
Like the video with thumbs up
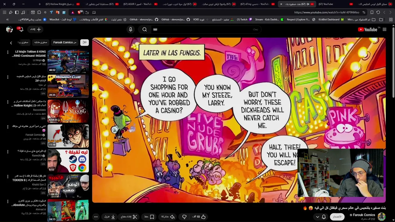[x=199, y=217]
